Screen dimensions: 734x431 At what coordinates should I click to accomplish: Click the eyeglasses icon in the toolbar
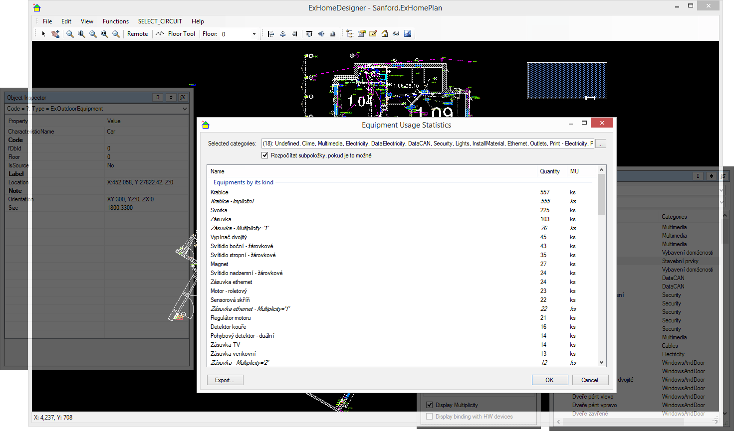(x=396, y=34)
